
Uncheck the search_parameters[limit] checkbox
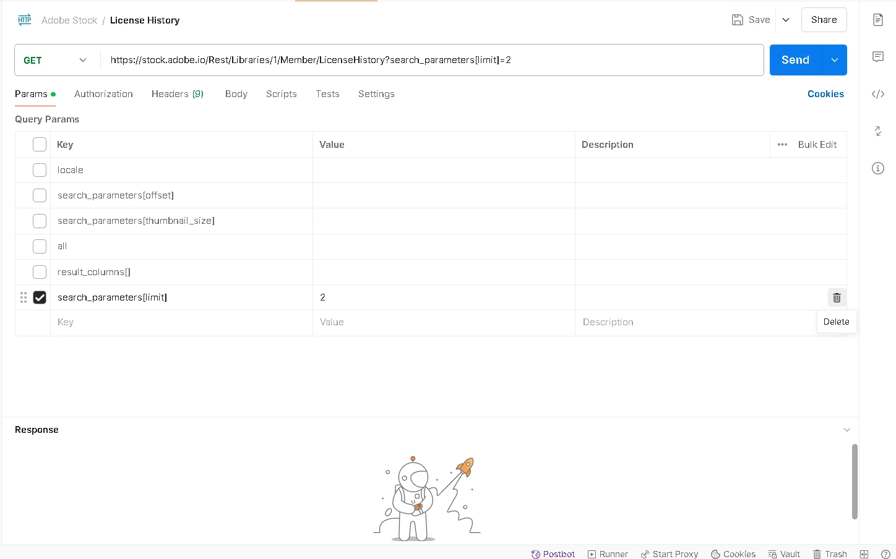pos(40,297)
